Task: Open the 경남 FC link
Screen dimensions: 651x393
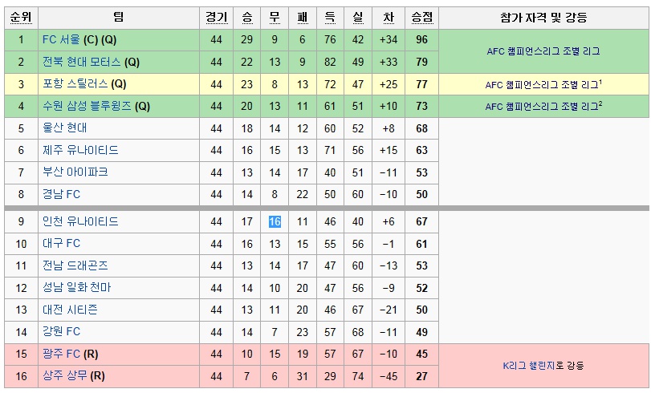Action: point(61,194)
